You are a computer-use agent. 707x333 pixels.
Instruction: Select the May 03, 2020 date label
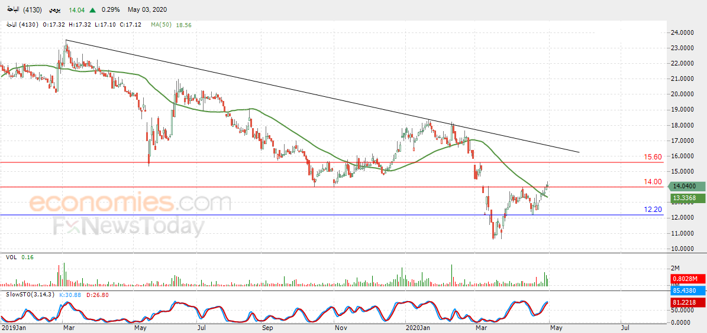coord(146,10)
